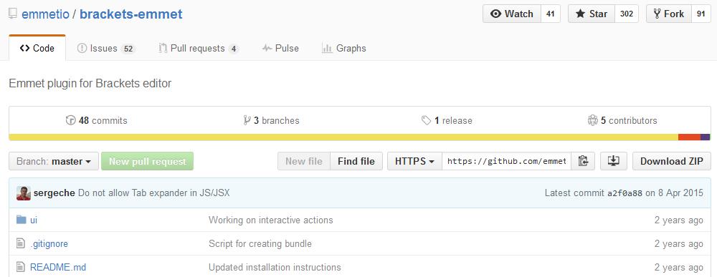
Task: Click the Download ZIP button
Action: coord(672,161)
